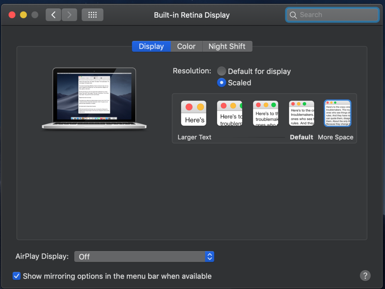The image size is (385, 289).
Task: Click the AirPlay Display dropdown arrows
Action: pyautogui.click(x=209, y=257)
